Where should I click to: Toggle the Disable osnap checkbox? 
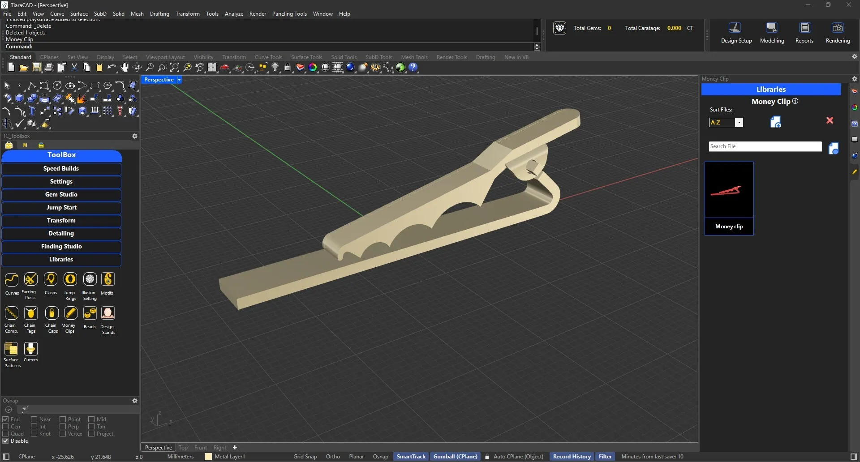pyautogui.click(x=6, y=441)
